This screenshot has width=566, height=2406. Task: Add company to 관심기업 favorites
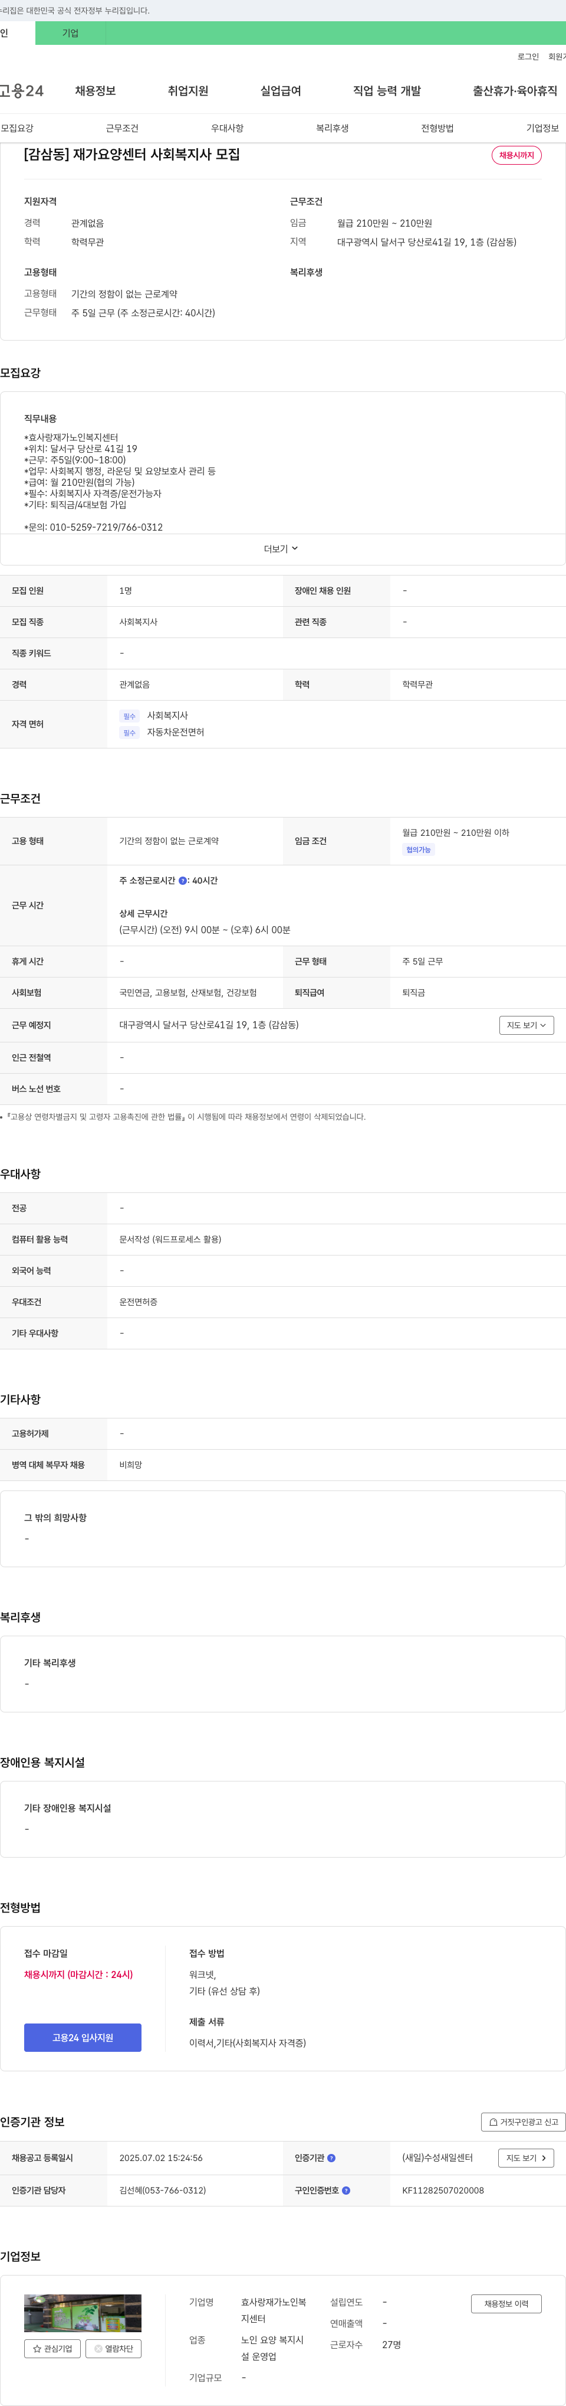pyautogui.click(x=53, y=2348)
